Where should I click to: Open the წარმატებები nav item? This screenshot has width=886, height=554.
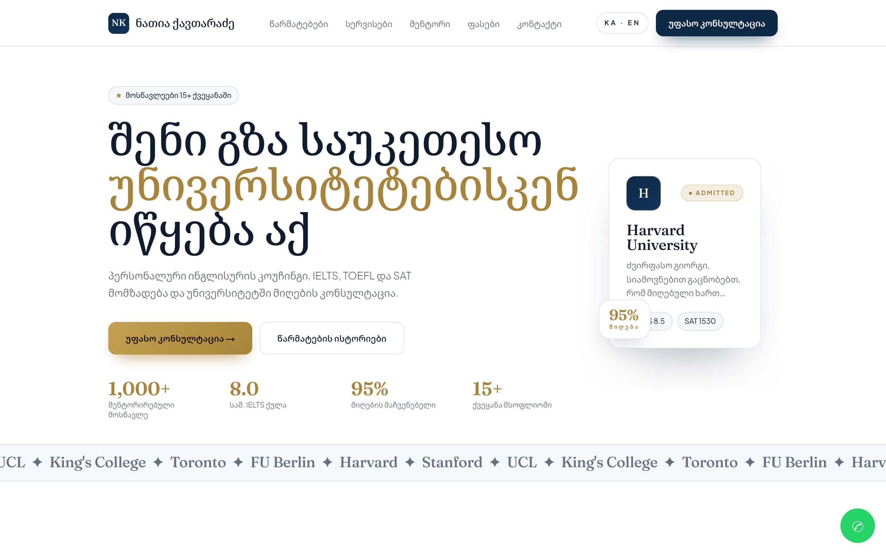coord(299,24)
